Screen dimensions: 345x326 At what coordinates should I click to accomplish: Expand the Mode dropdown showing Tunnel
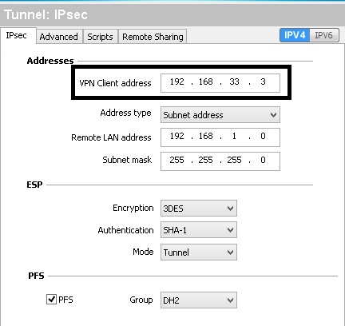tap(199, 252)
